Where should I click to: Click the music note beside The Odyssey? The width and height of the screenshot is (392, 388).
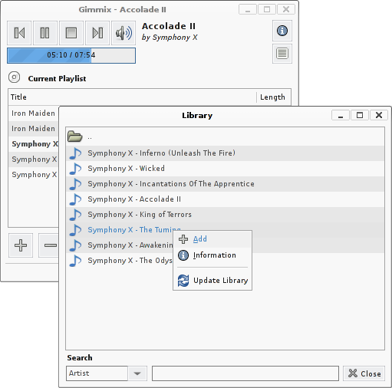coord(75,261)
